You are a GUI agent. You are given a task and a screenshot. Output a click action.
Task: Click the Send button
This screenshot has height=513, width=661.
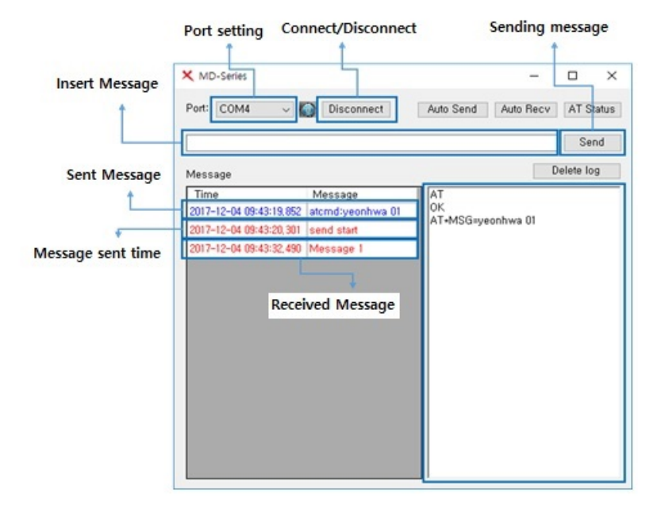(x=591, y=143)
